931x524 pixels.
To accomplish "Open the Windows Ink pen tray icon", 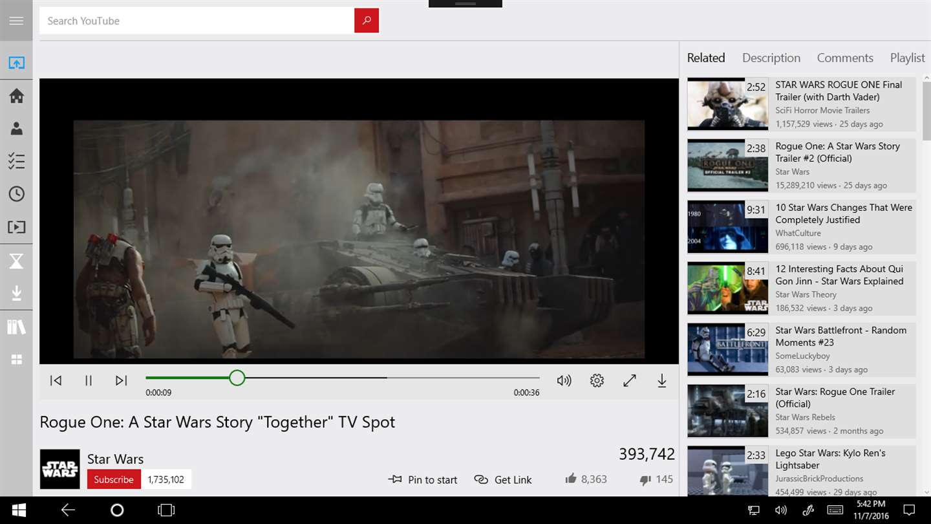I will click(808, 510).
